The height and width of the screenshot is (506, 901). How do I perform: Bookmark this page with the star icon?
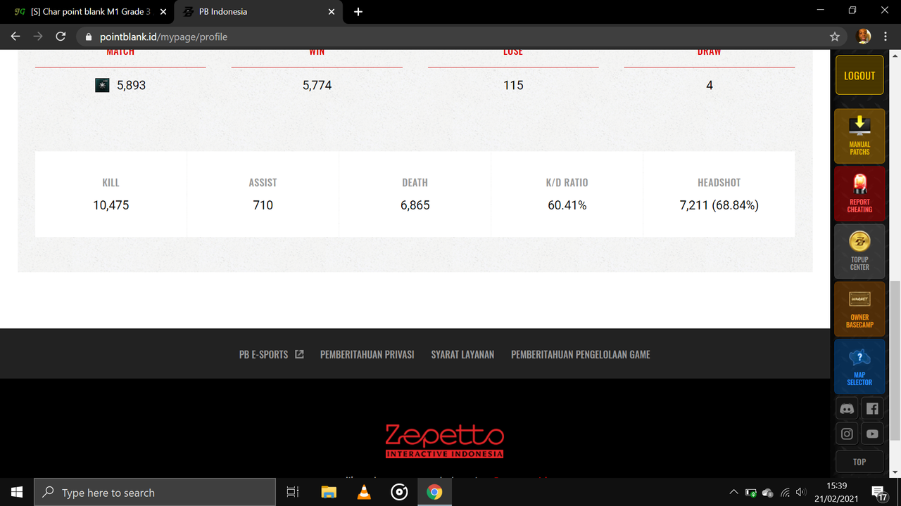[835, 37]
